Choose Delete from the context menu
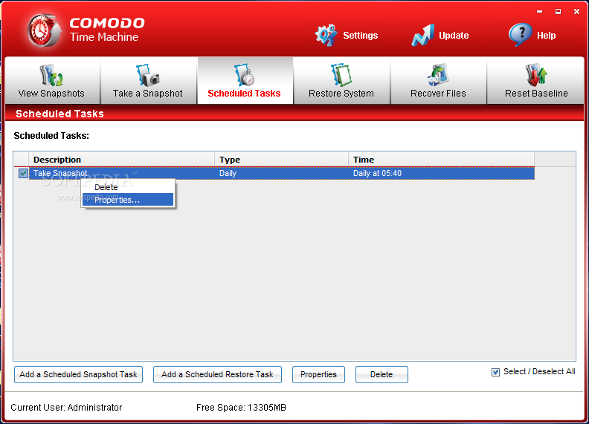This screenshot has width=589, height=424. click(128, 187)
